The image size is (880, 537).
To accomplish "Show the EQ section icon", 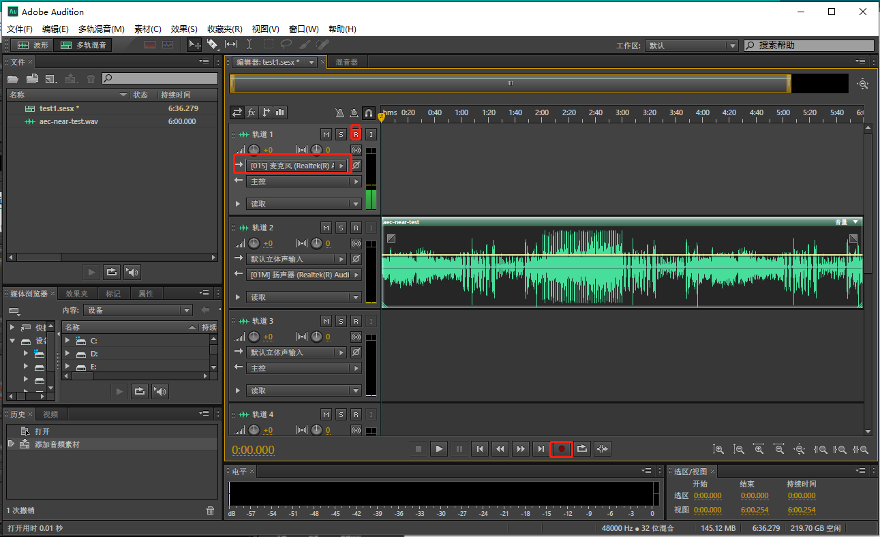I will tap(280, 112).
